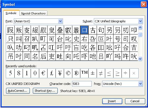The height and width of the screenshot is (108, 148).
Task: Open the 'from' Unicode (hex) dropdown
Action: pos(141,84)
